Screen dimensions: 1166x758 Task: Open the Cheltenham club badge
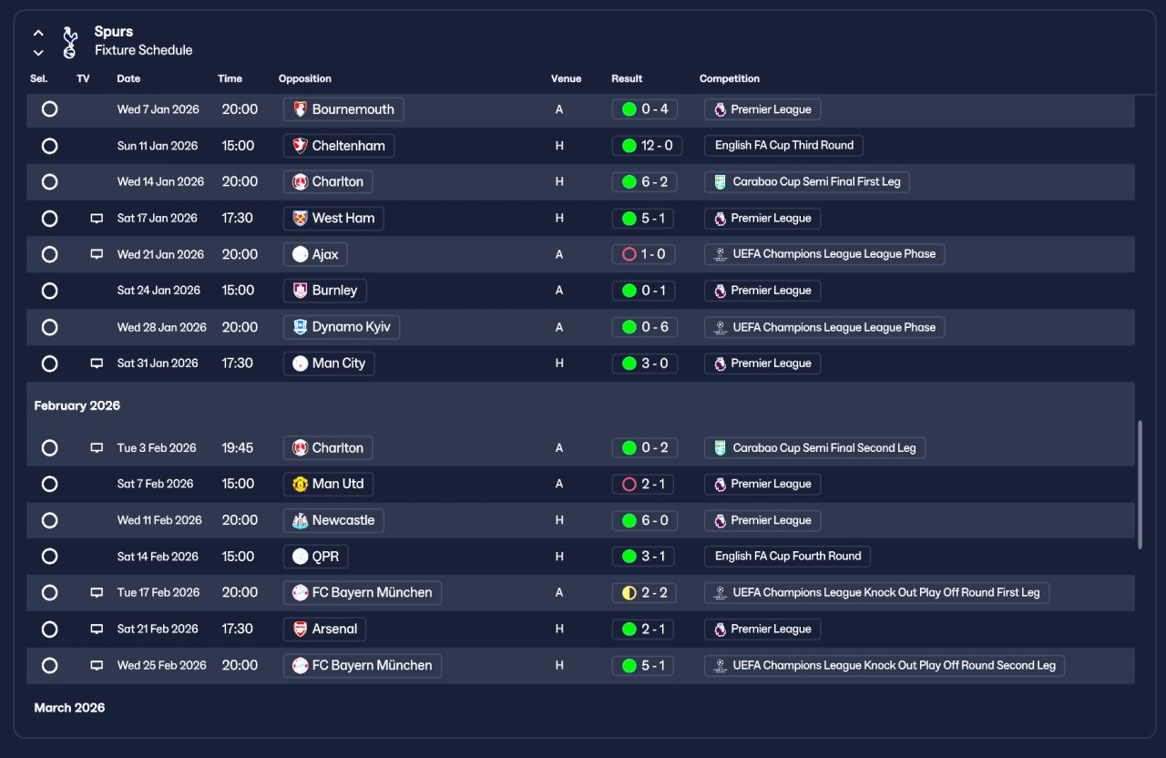click(300, 146)
